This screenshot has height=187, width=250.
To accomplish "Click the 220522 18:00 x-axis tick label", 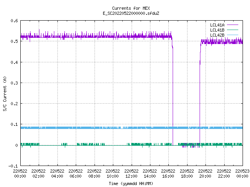I will click(187, 173).
